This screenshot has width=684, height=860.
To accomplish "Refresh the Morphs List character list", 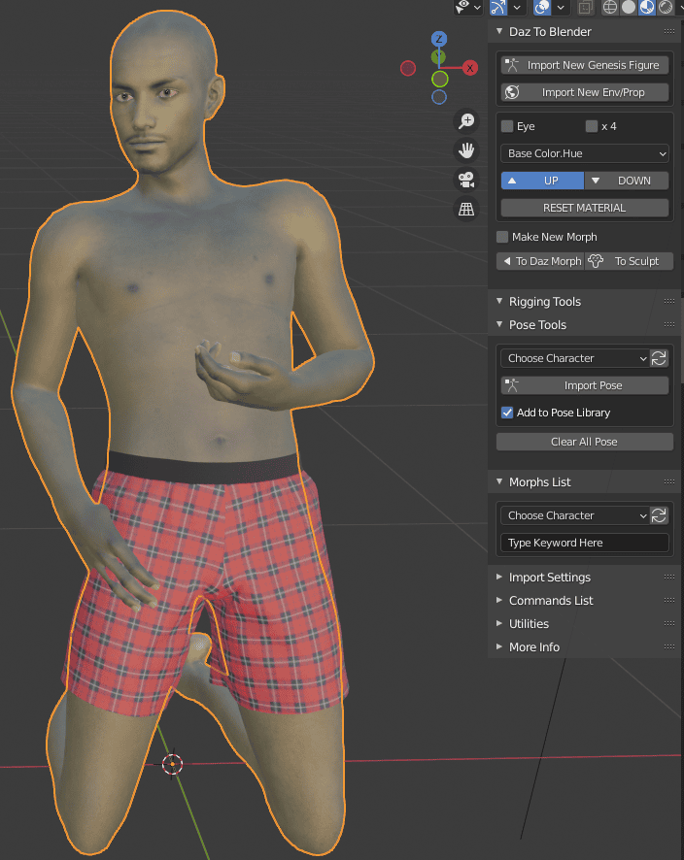I will point(659,515).
